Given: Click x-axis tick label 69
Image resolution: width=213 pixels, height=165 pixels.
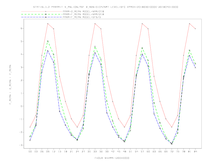Looking at the screenshot, I should click(166, 152).
